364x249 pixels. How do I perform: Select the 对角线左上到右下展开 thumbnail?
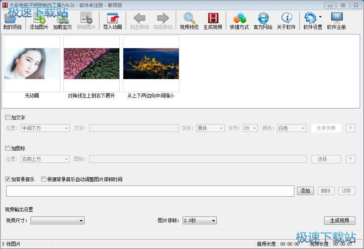click(x=92, y=64)
